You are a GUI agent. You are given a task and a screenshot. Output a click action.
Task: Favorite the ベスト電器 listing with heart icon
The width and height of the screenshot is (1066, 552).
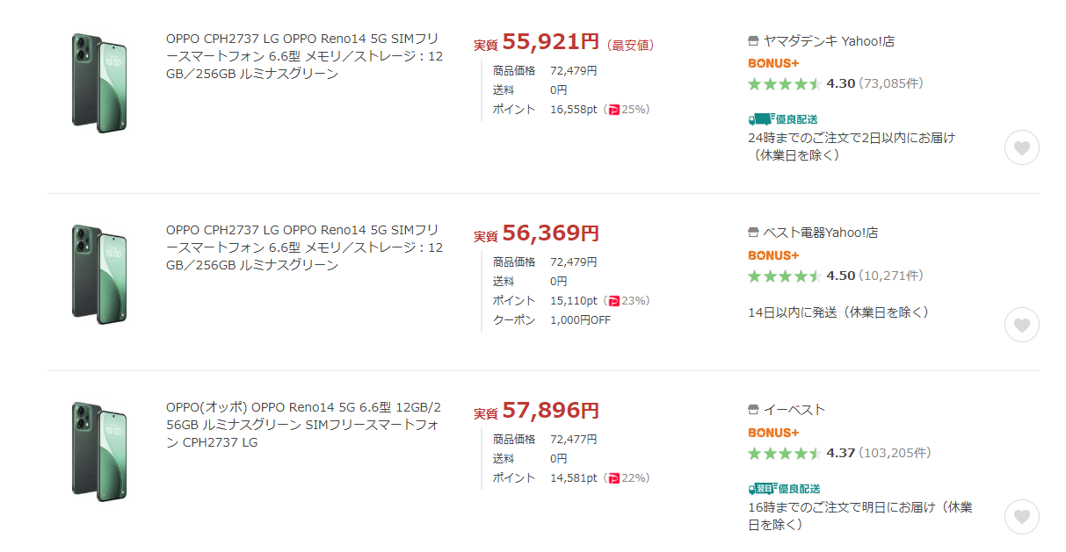(x=1021, y=325)
